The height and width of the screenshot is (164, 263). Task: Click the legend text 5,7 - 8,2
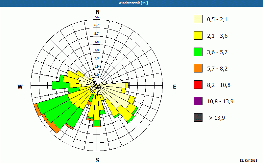(x=217, y=69)
